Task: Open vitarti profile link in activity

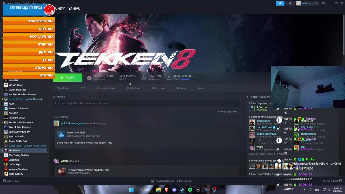Action: click(x=64, y=161)
